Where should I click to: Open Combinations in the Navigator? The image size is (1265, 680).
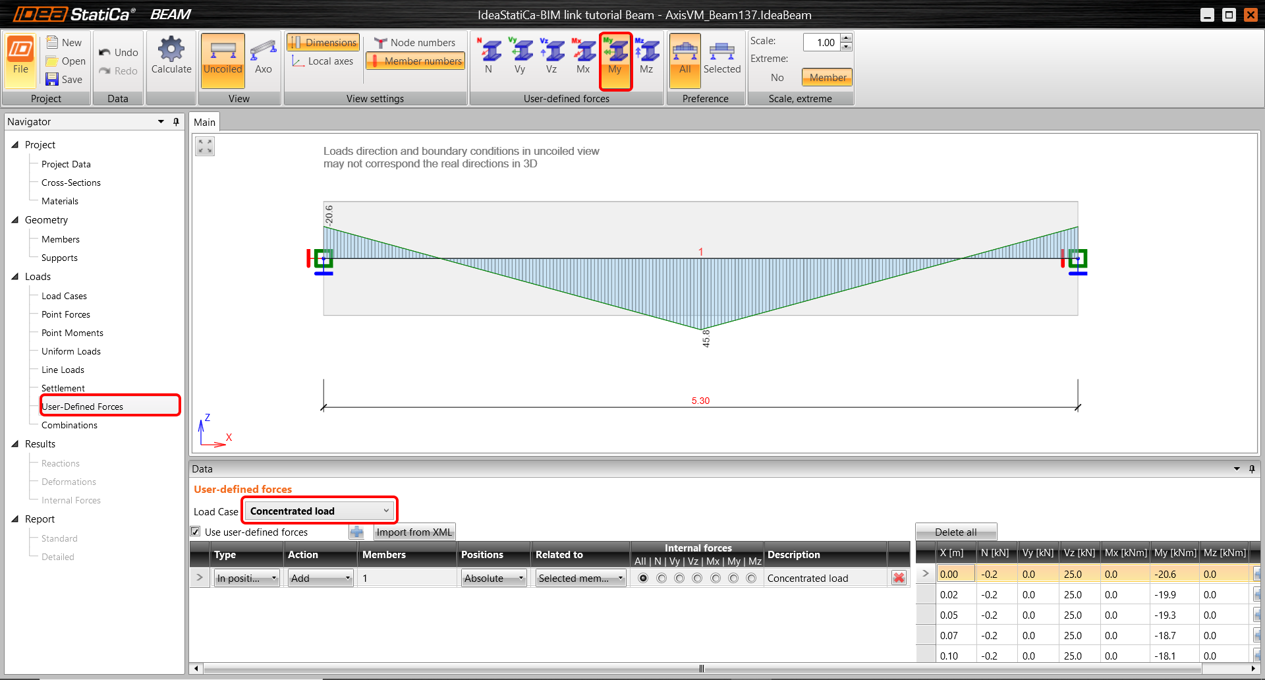(69, 426)
